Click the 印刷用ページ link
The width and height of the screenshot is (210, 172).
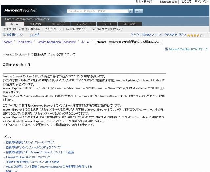coord(14,35)
